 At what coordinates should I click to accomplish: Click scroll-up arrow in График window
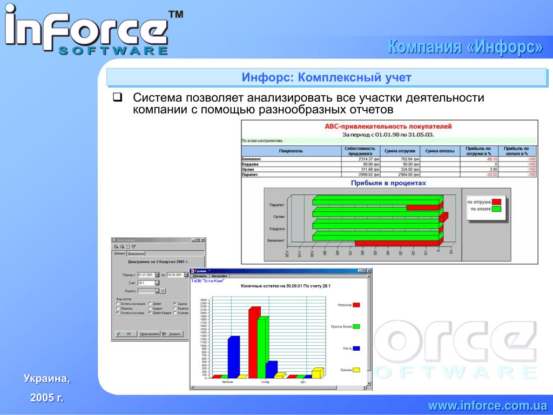point(369,276)
